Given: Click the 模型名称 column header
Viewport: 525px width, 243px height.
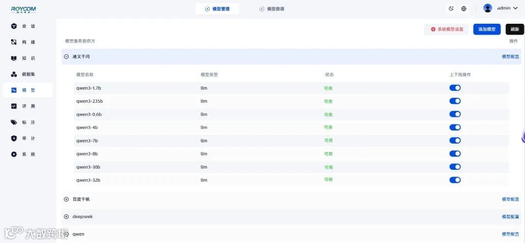Looking at the screenshot, I should [x=85, y=75].
